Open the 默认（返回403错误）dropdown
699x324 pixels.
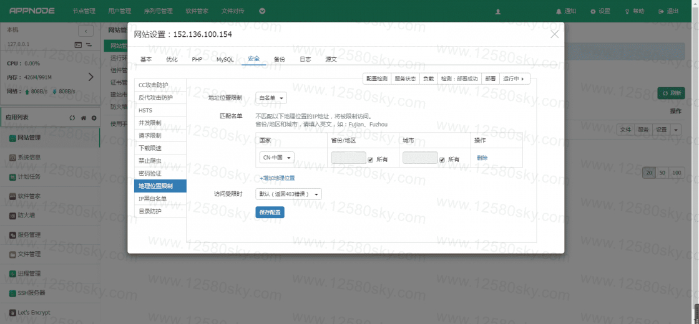[288, 194]
